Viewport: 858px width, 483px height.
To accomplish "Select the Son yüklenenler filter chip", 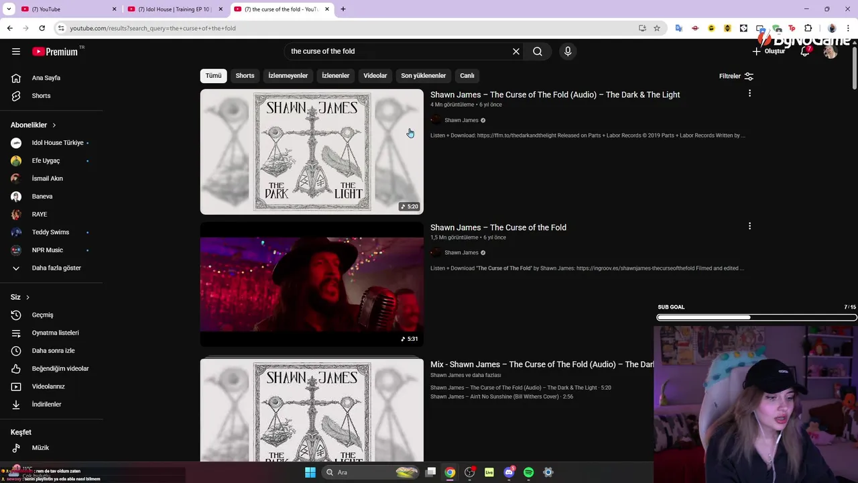I will pos(423,76).
